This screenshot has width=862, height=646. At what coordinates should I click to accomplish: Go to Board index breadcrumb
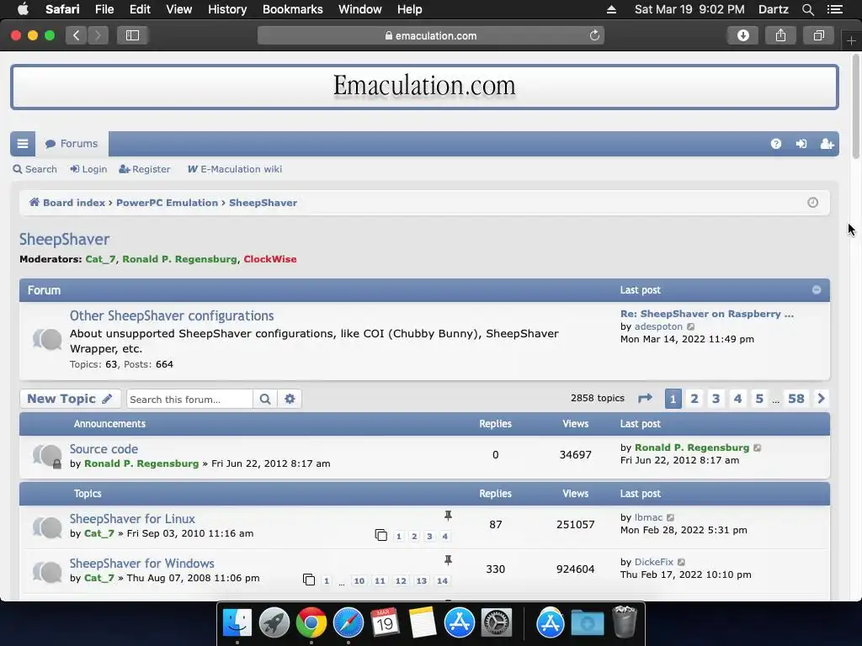pyautogui.click(x=67, y=203)
